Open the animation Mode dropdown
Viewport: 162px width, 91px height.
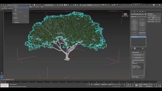156,18
